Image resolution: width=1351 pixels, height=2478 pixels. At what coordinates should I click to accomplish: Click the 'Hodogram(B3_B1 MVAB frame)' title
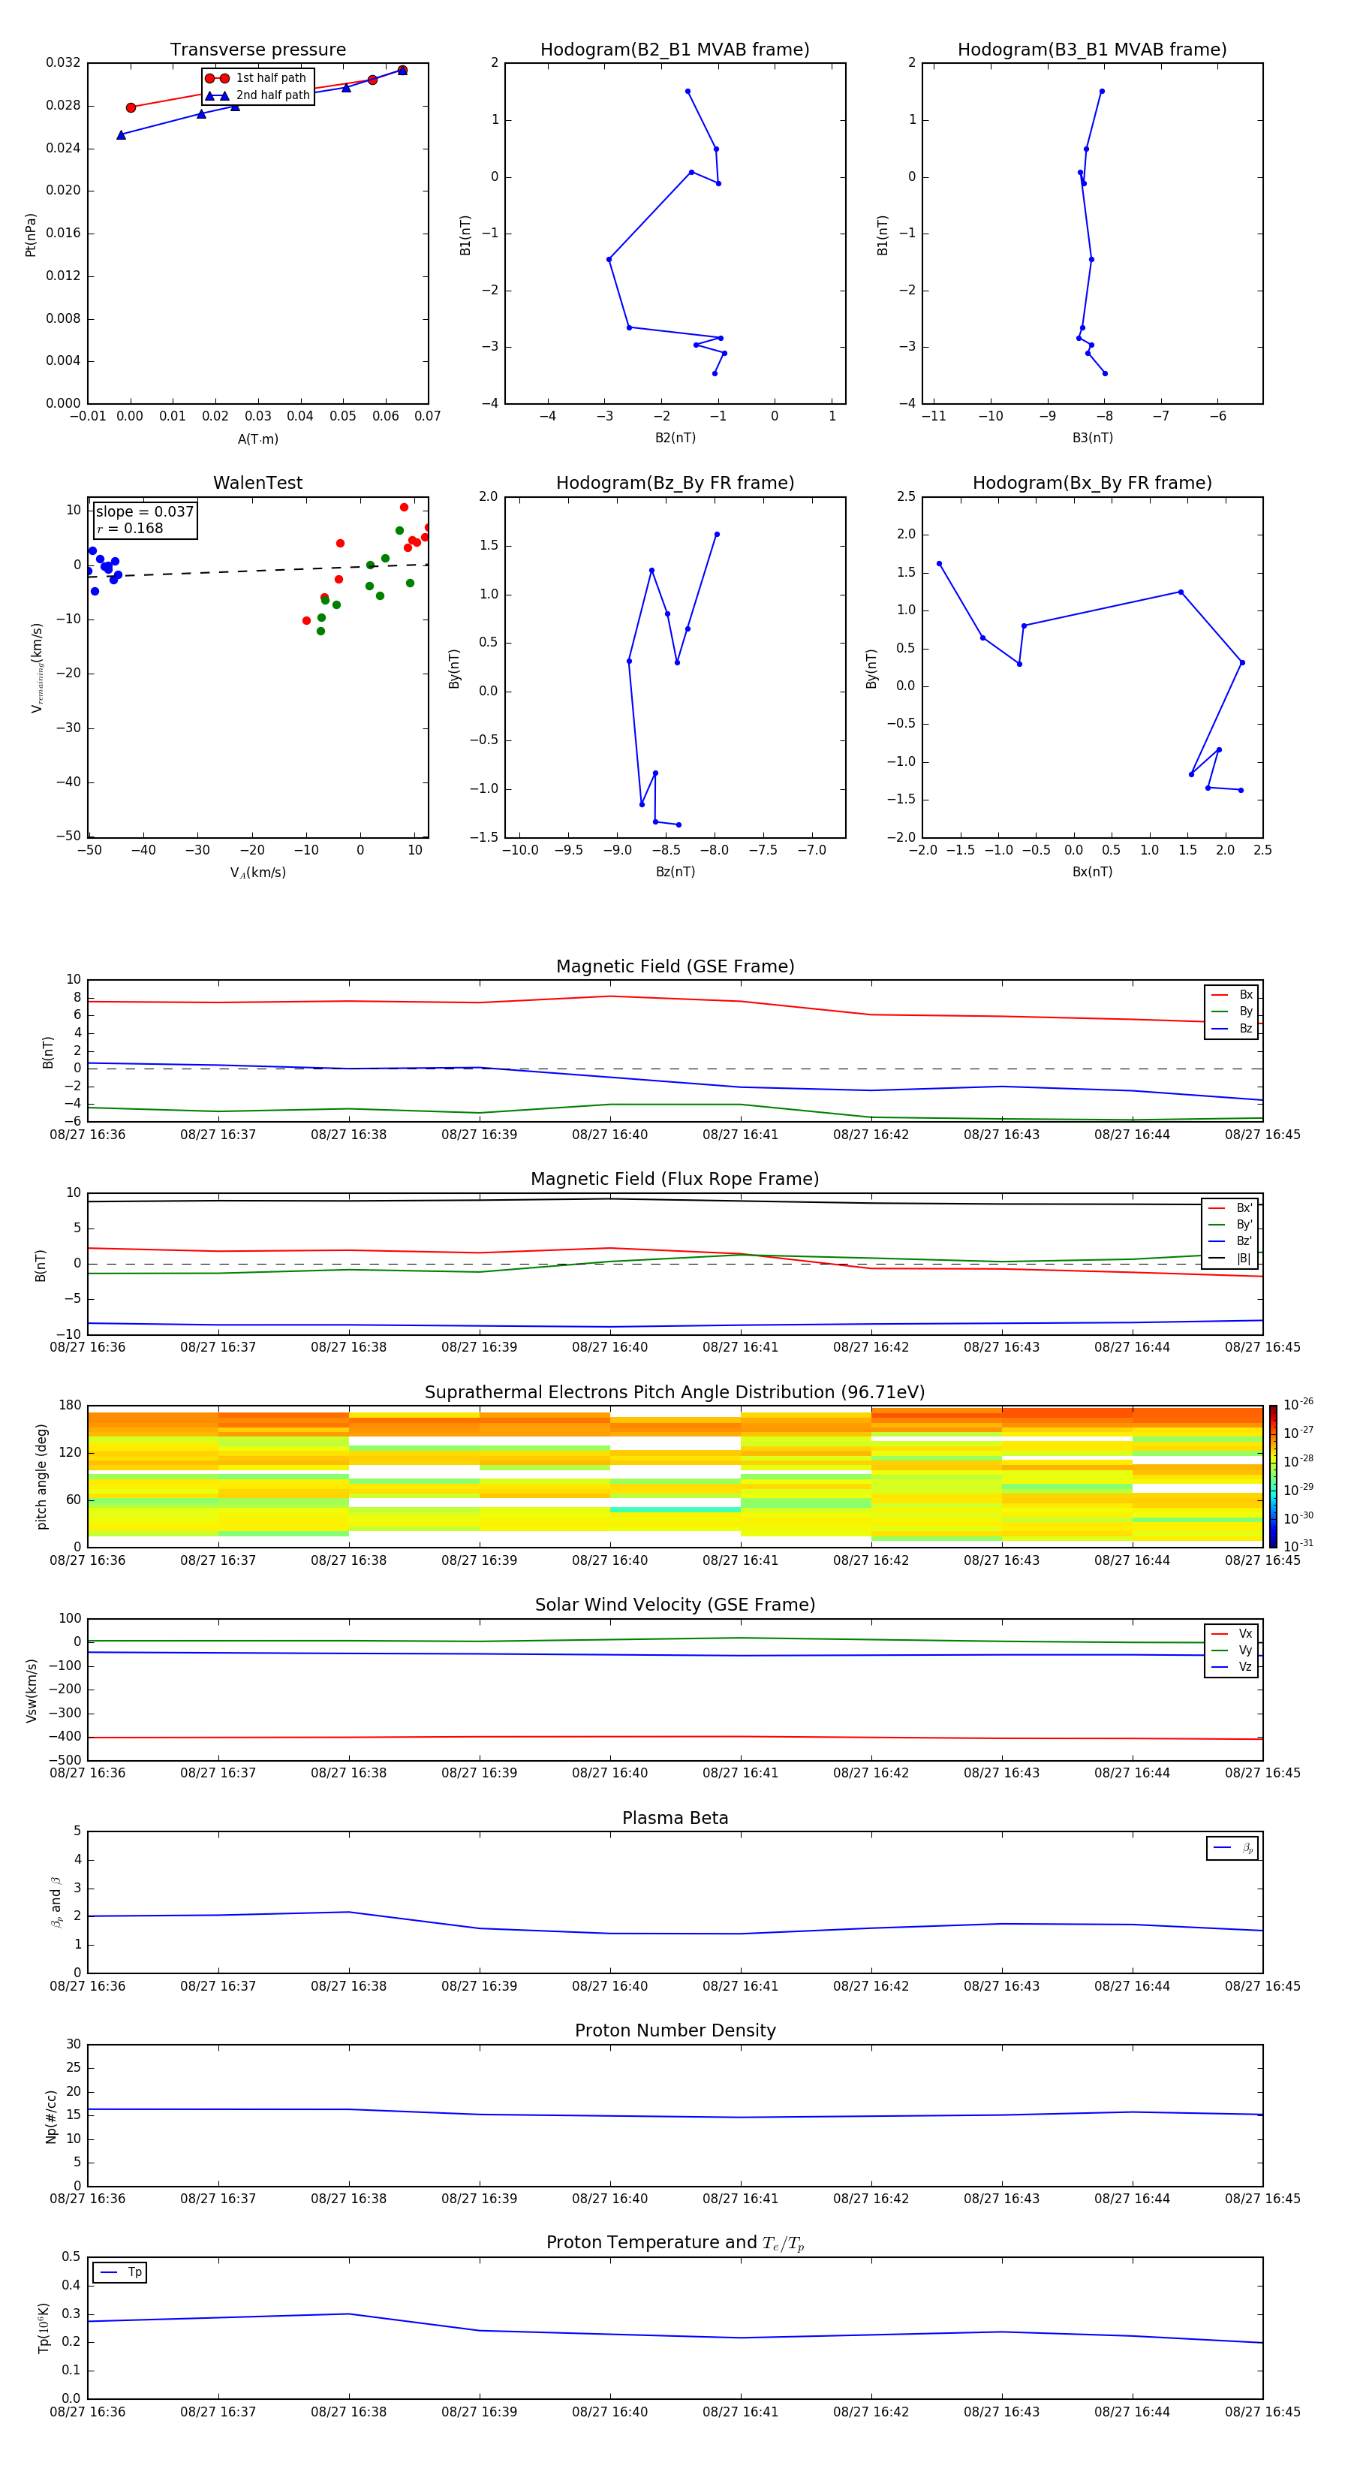1092,50
